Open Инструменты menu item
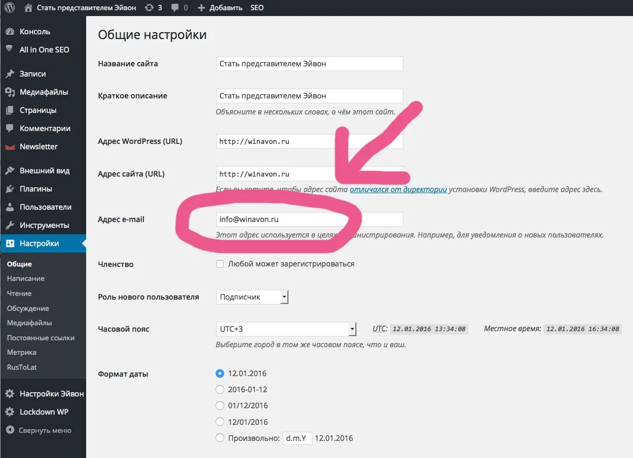 pos(44,225)
